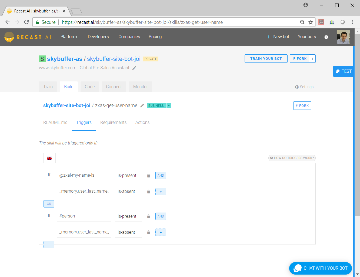Click the PDF extension icon
This screenshot has width=360, height=277.
[321, 22]
